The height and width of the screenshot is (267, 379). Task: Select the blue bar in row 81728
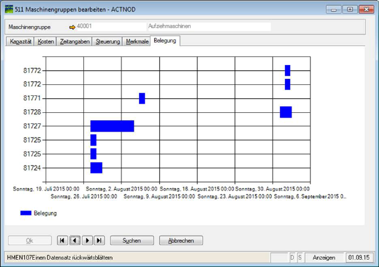pyautogui.click(x=285, y=112)
